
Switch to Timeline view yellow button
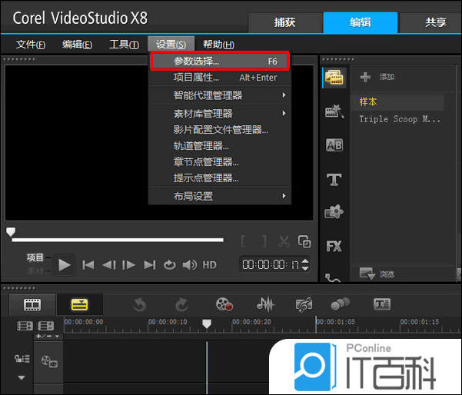(x=79, y=305)
